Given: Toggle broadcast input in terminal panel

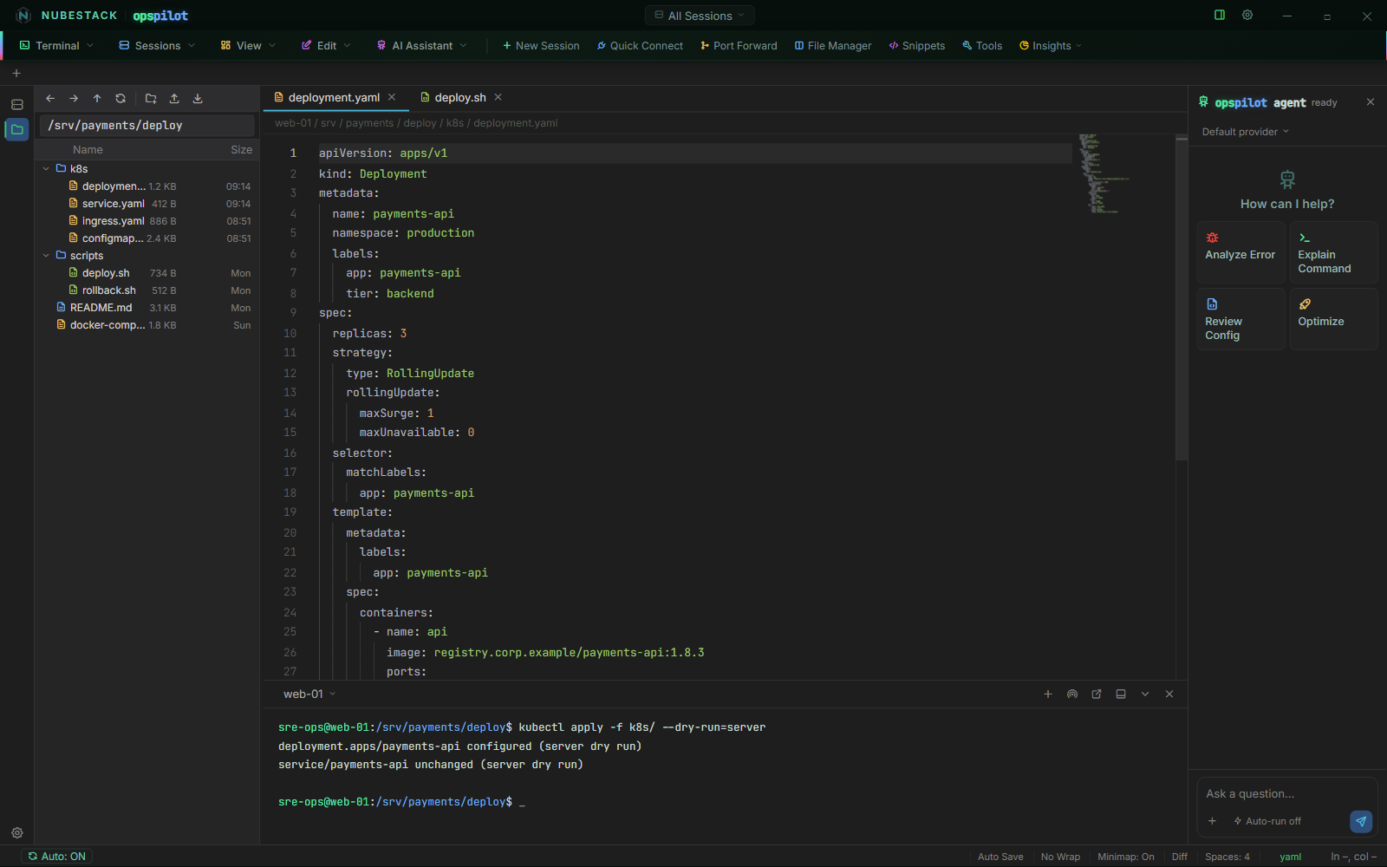Looking at the screenshot, I should pyautogui.click(x=1072, y=694).
